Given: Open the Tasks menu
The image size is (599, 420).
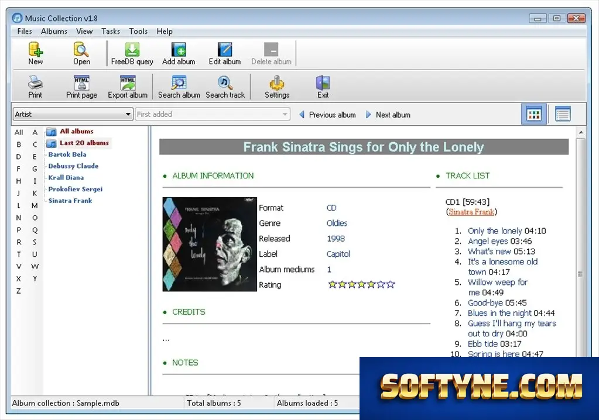Looking at the screenshot, I should click(111, 31).
